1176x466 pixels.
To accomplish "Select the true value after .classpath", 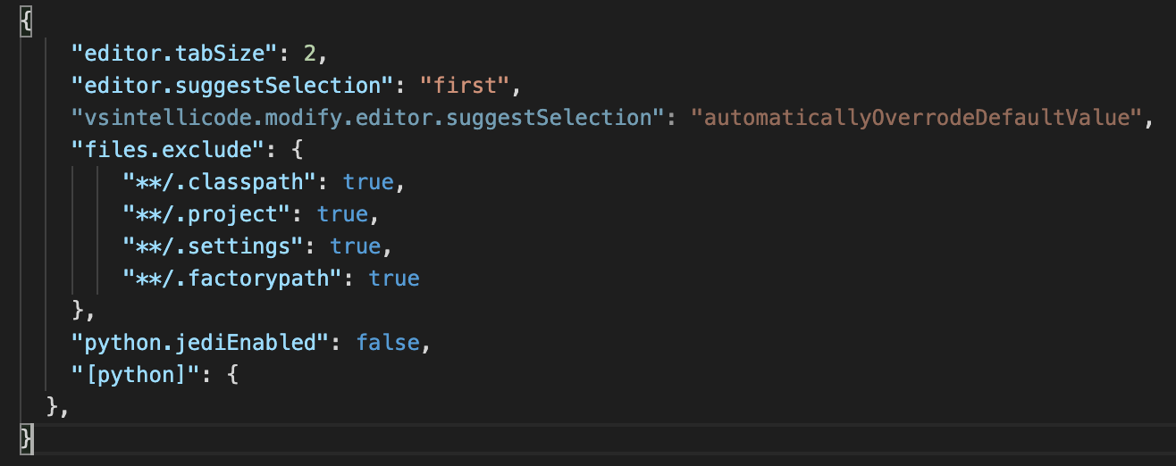I will [x=368, y=182].
